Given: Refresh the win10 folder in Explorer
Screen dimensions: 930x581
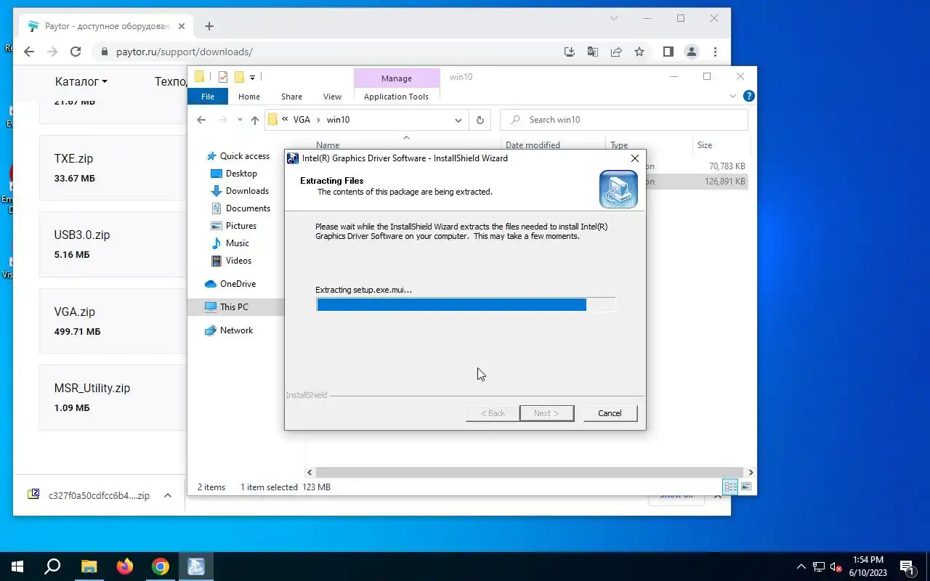Looking at the screenshot, I should 480,120.
